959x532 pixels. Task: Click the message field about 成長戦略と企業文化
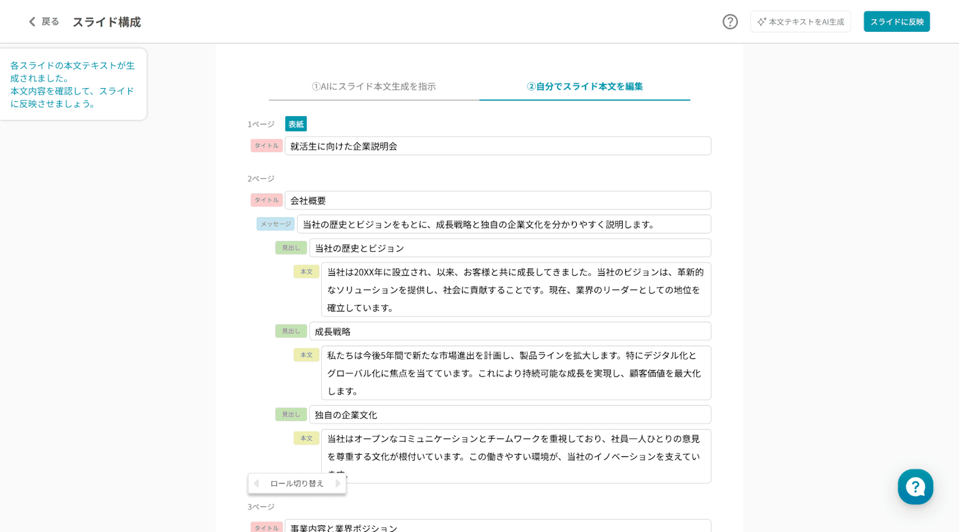pyautogui.click(x=503, y=225)
